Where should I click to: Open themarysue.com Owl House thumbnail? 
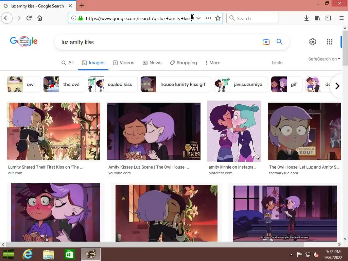[304, 131]
